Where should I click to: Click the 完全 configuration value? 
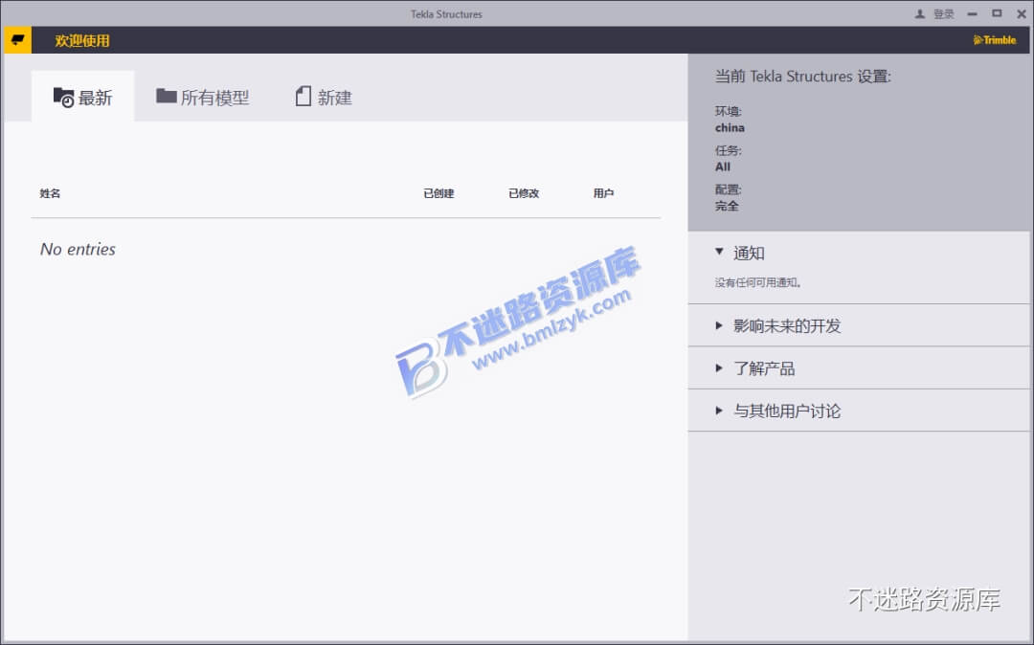tap(727, 206)
